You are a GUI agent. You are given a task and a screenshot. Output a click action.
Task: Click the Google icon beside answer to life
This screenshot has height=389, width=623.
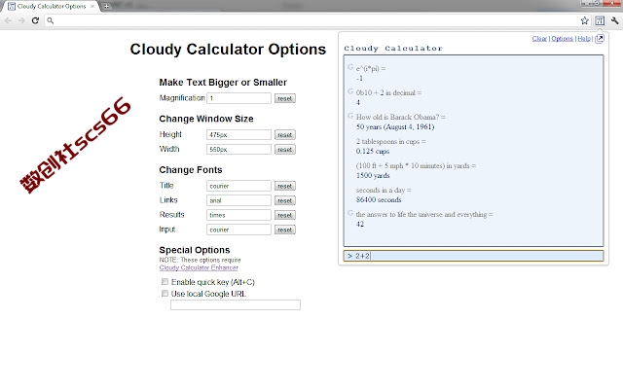350,213
